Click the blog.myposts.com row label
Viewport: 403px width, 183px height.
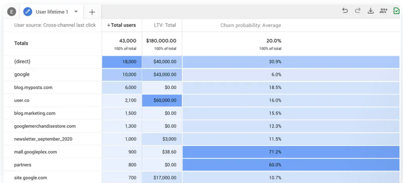[x=33, y=88]
